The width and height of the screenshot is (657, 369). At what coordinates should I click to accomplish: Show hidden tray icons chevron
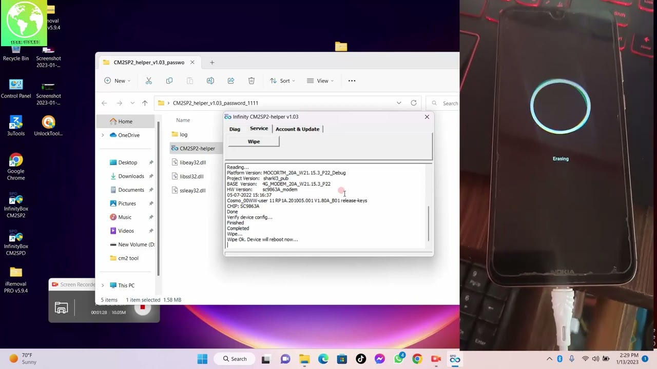tap(549, 359)
